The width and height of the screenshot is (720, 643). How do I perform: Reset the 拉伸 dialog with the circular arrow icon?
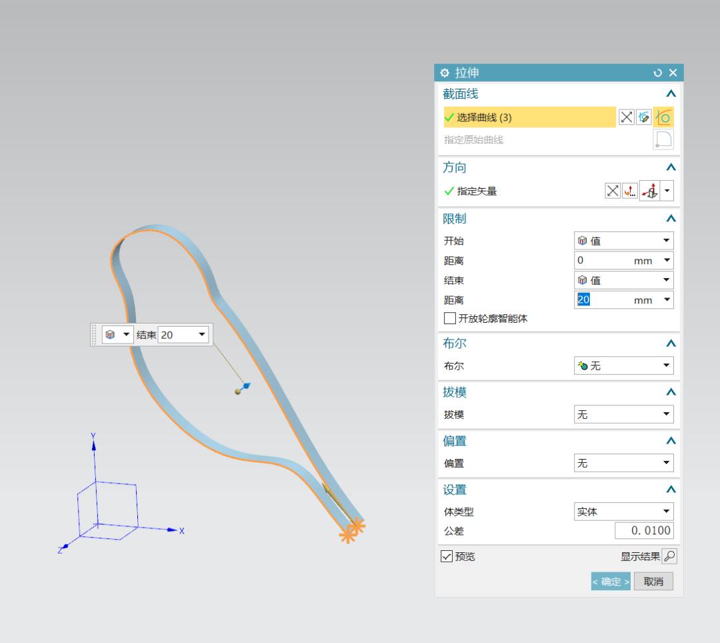click(657, 73)
